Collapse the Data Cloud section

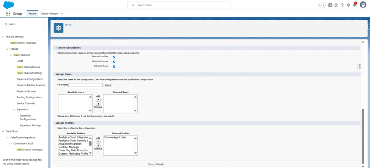(3, 132)
